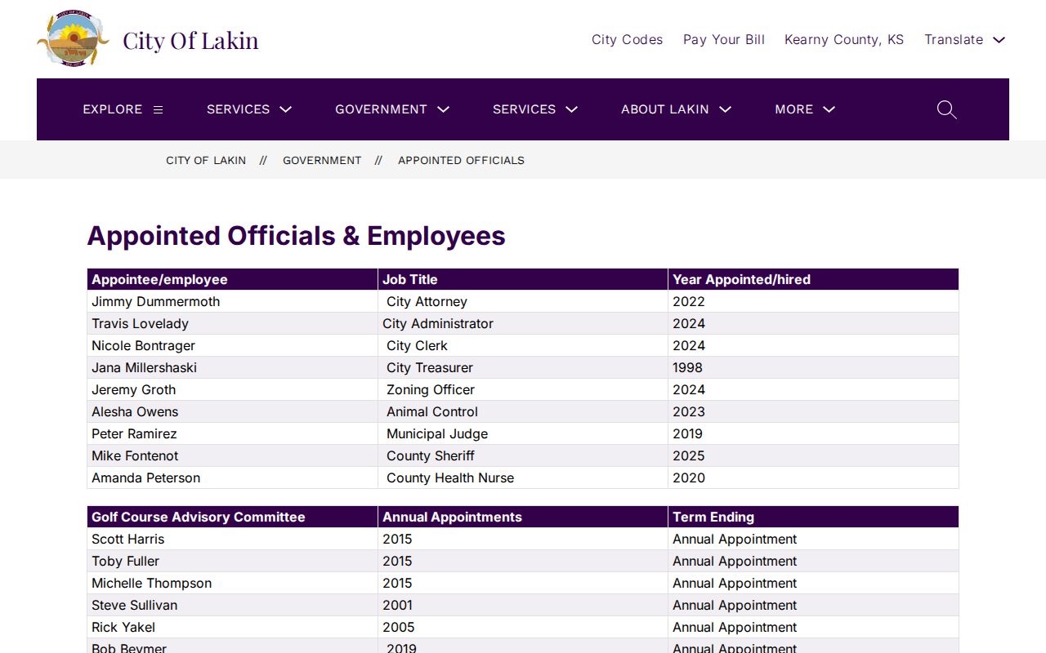Select the Toby Fuller cell

(x=232, y=561)
